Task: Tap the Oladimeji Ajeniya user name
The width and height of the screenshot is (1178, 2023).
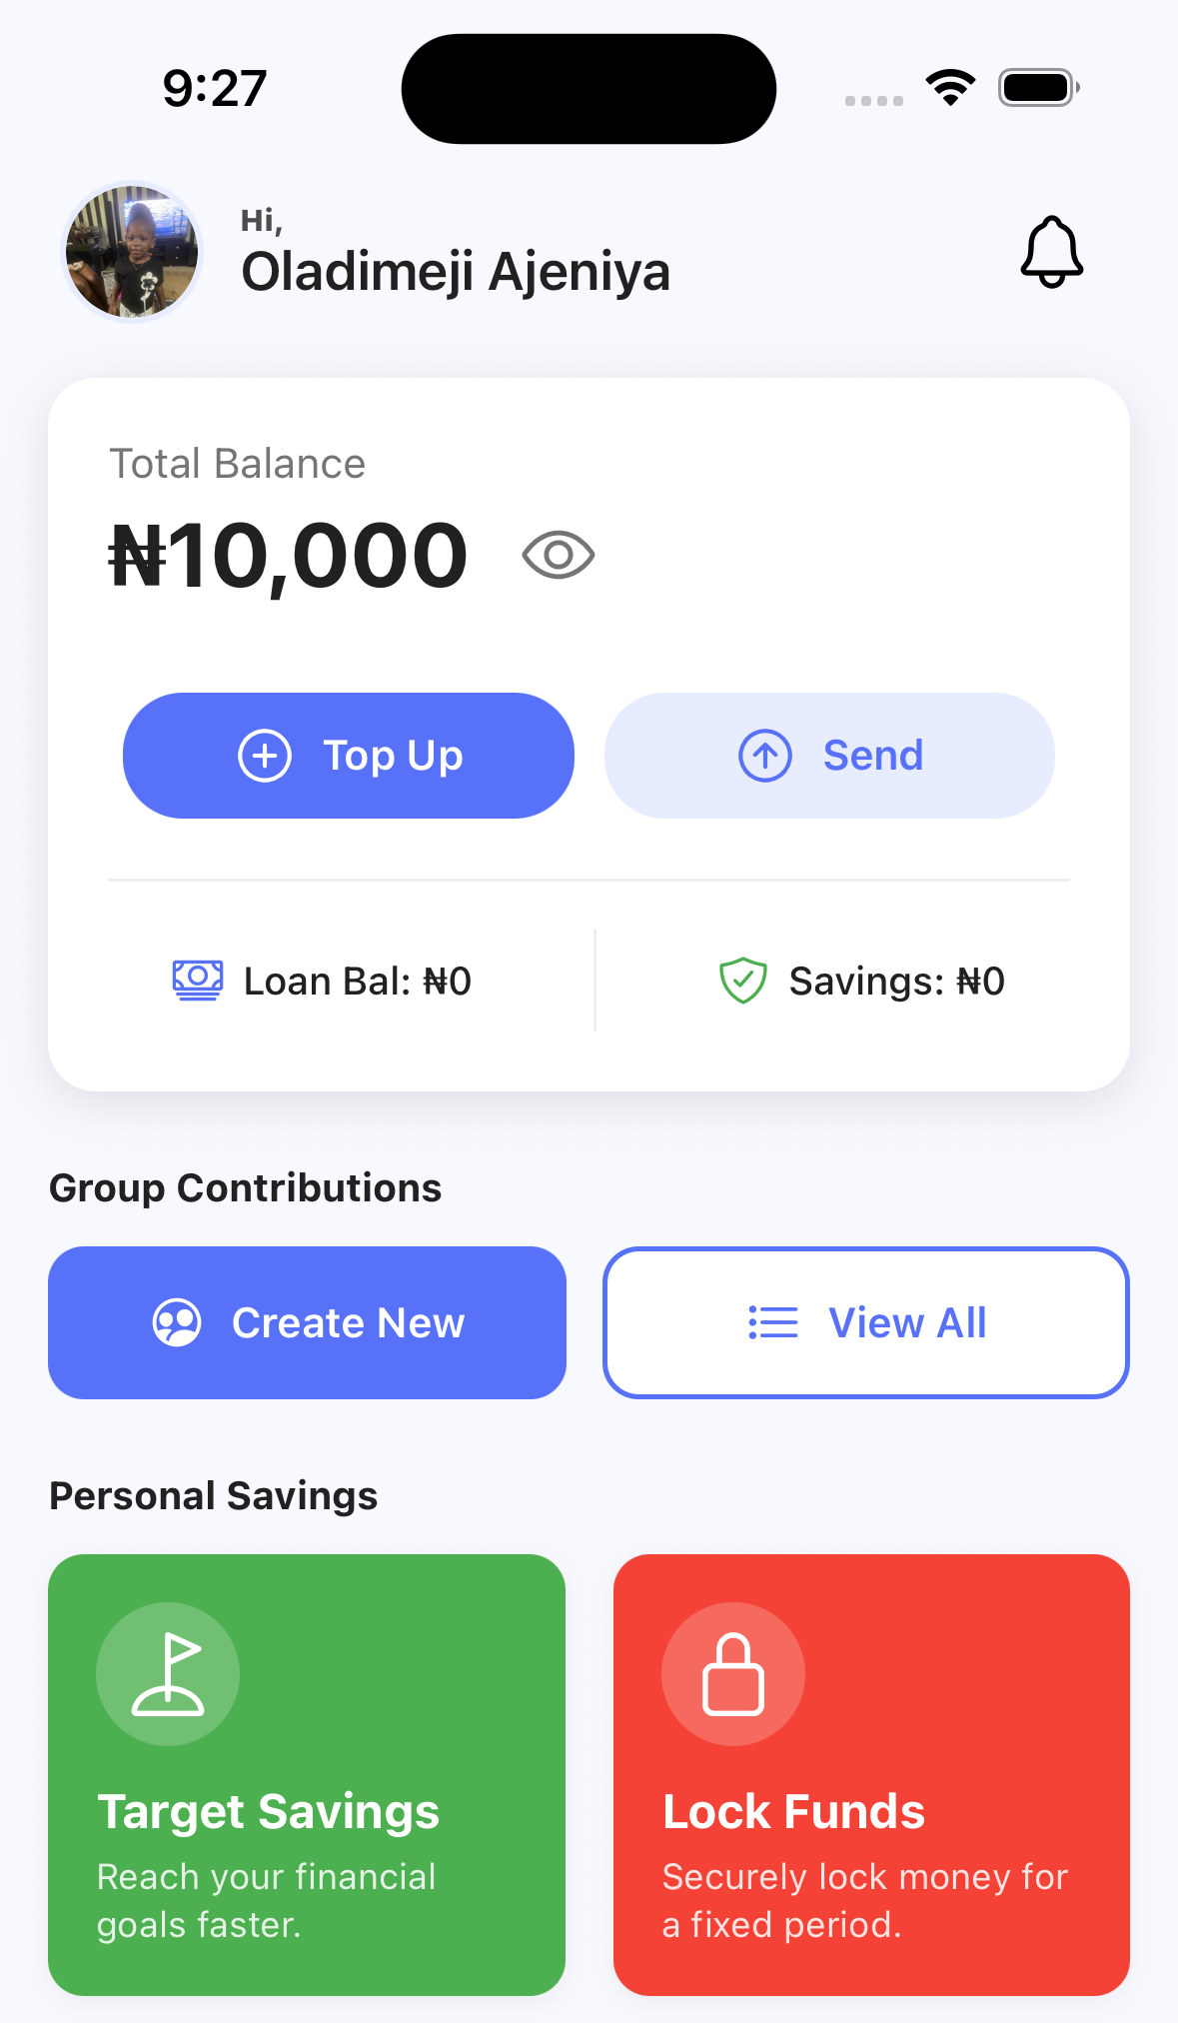Action: tap(456, 272)
